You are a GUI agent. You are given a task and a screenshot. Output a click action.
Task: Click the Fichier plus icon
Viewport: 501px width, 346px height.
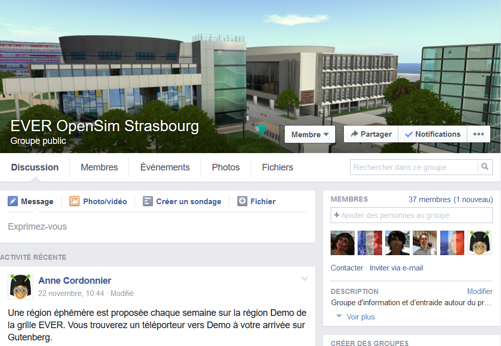click(x=242, y=201)
